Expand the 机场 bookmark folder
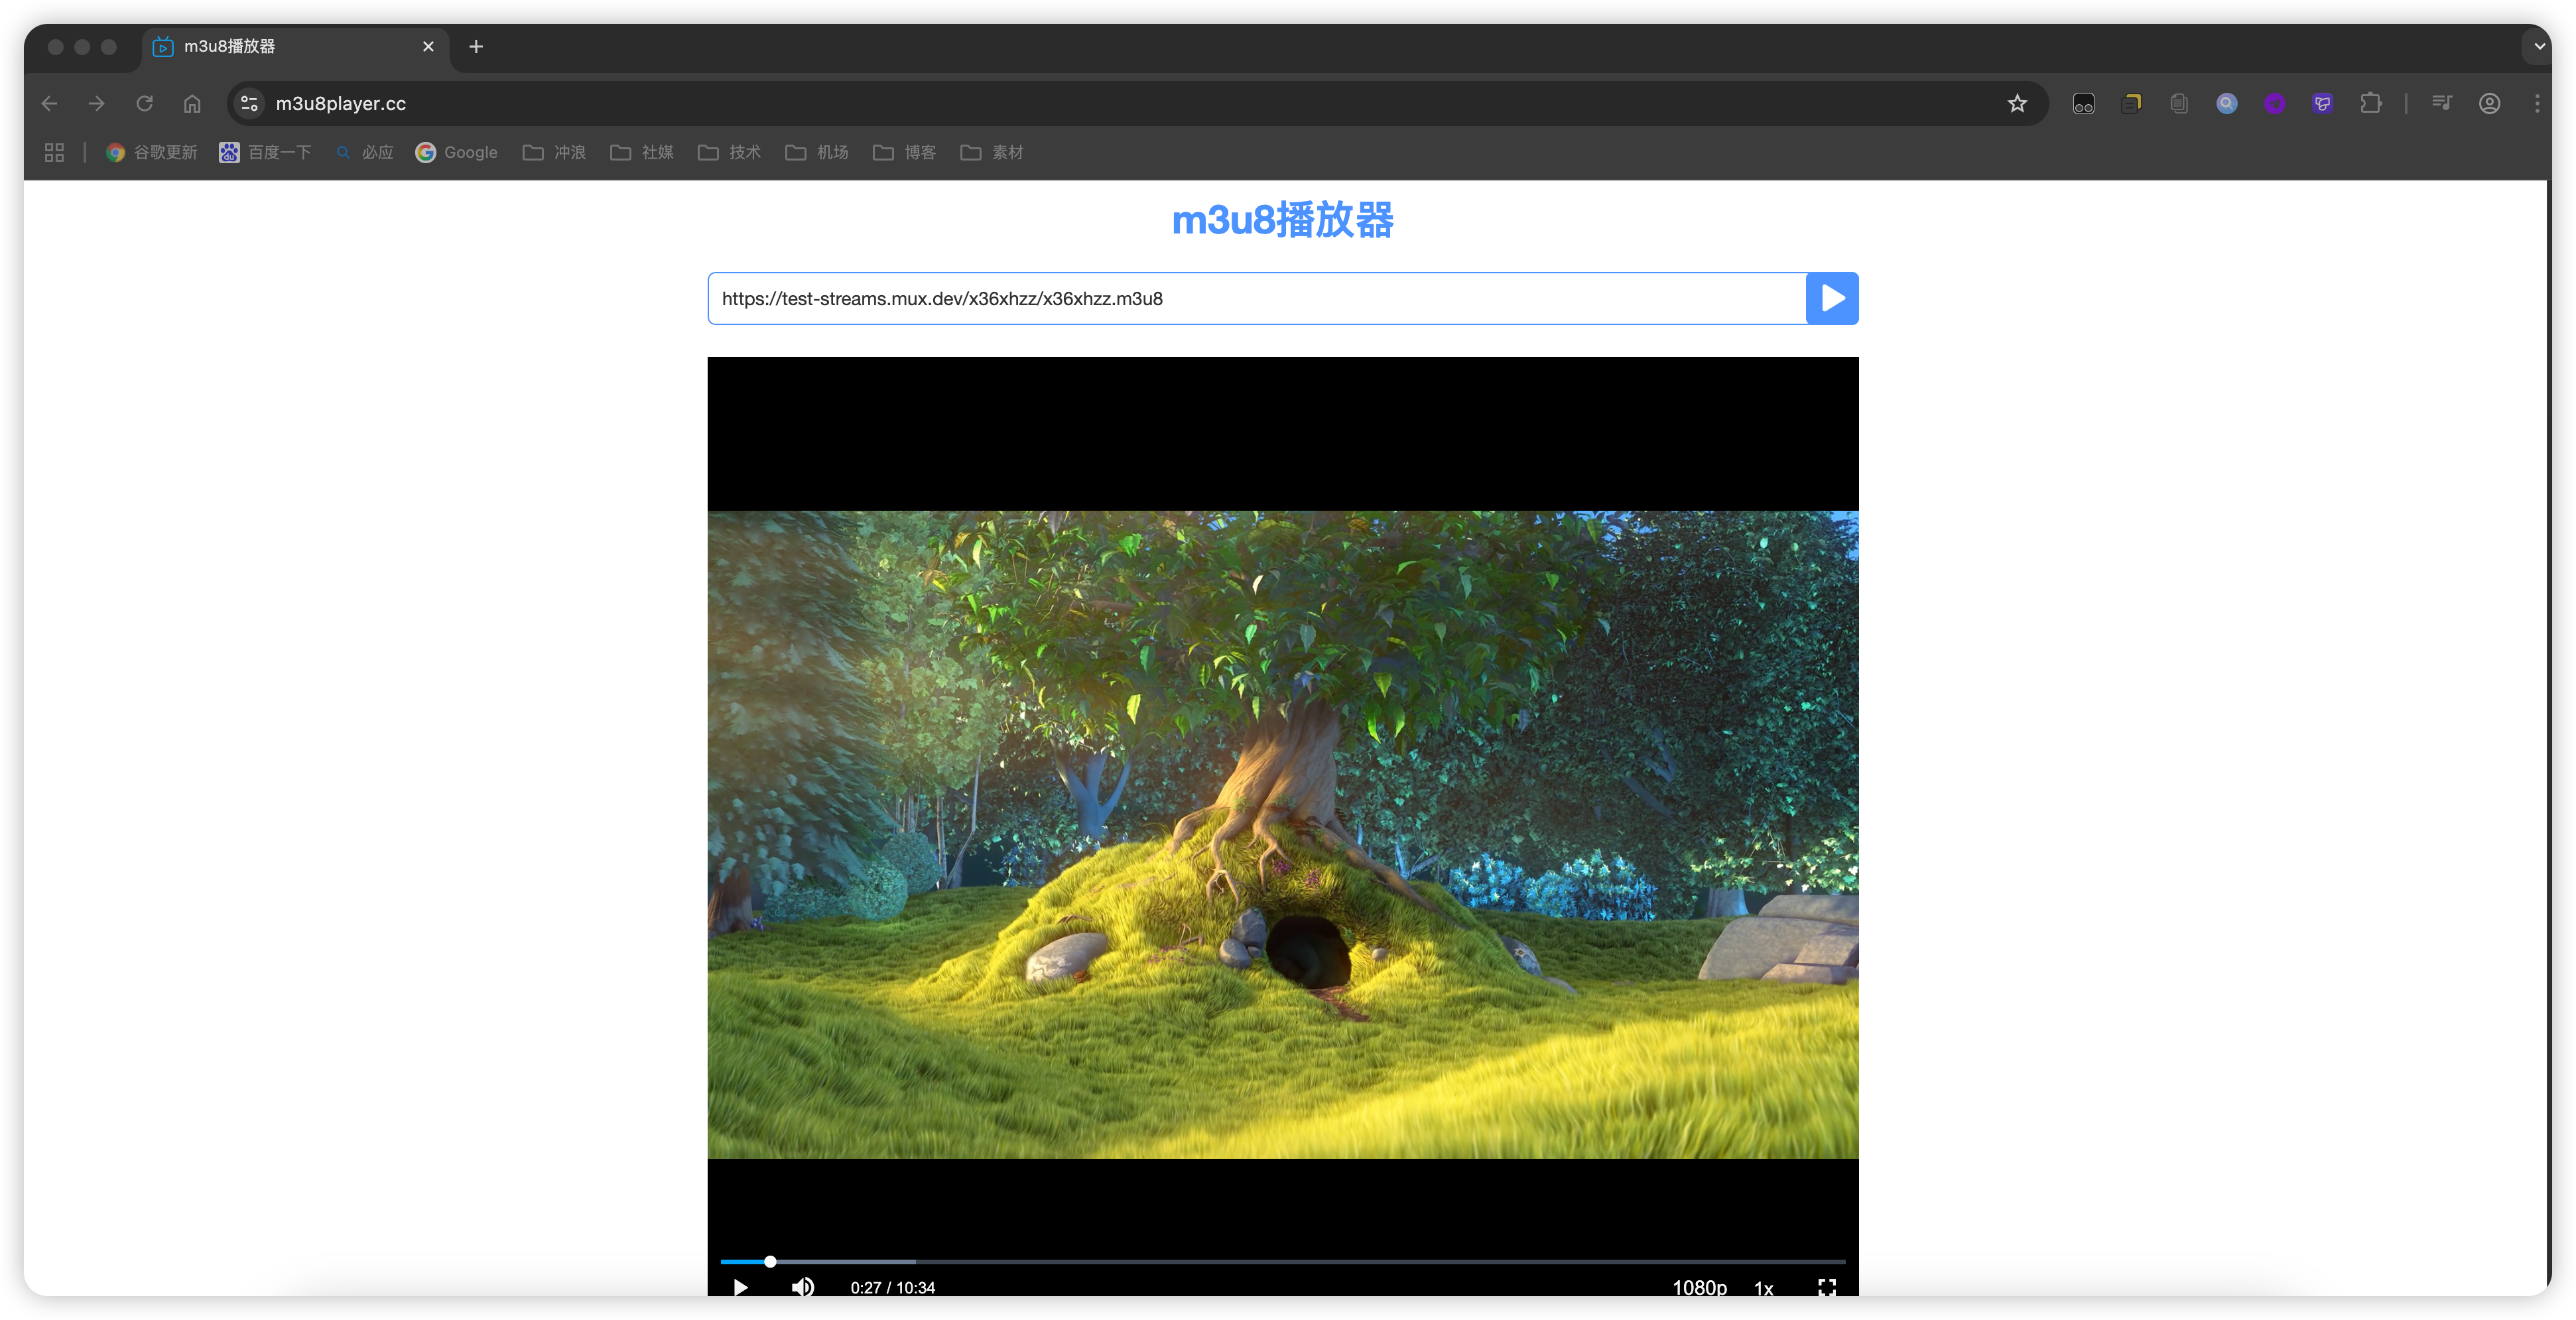Viewport: 2576px width, 1320px height. point(817,152)
